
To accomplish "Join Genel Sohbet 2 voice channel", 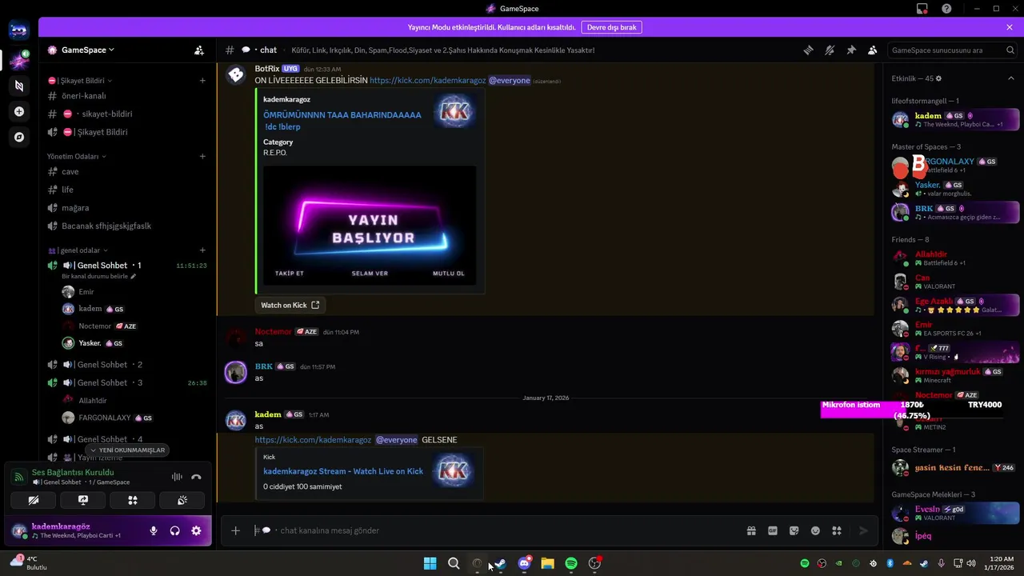I will [x=128, y=365].
